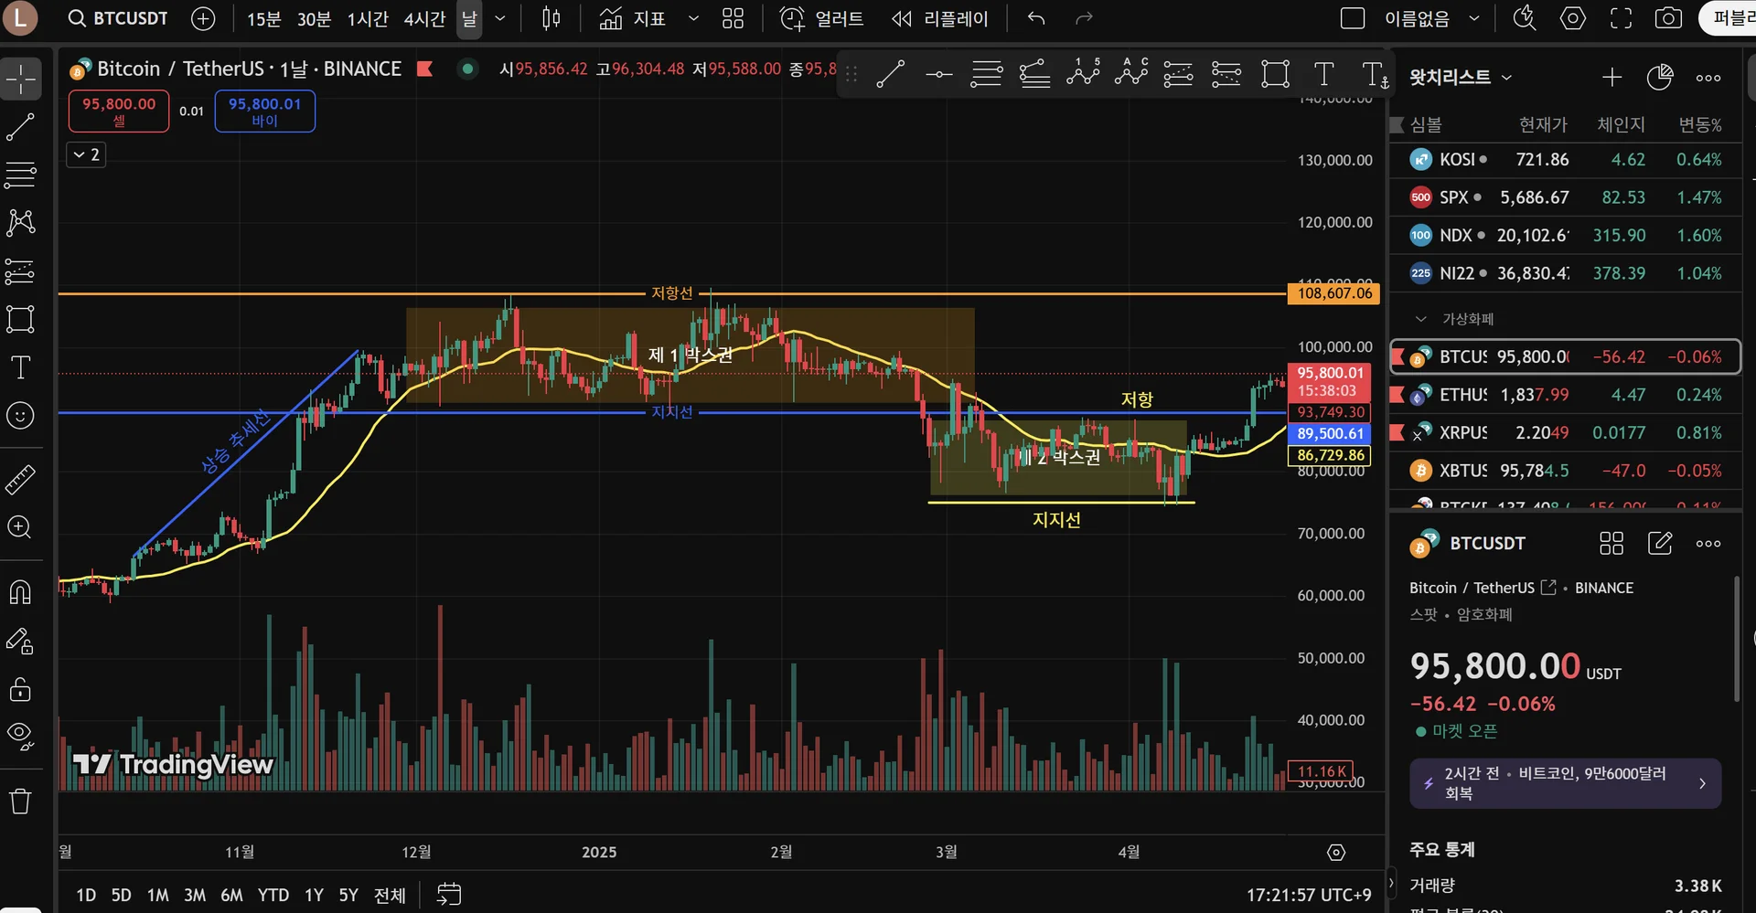Toggle the flag on ETHUSDT watchlist row
The width and height of the screenshot is (1756, 913).
click(x=1397, y=395)
